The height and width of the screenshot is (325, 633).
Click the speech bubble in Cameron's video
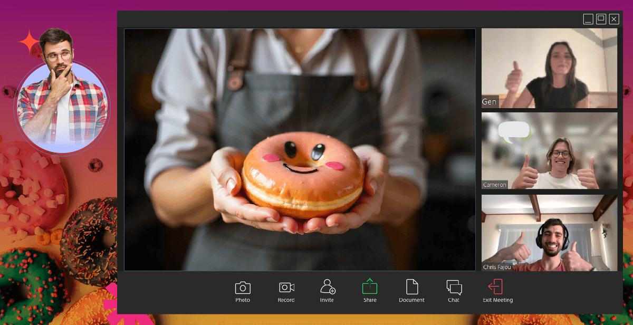(514, 132)
